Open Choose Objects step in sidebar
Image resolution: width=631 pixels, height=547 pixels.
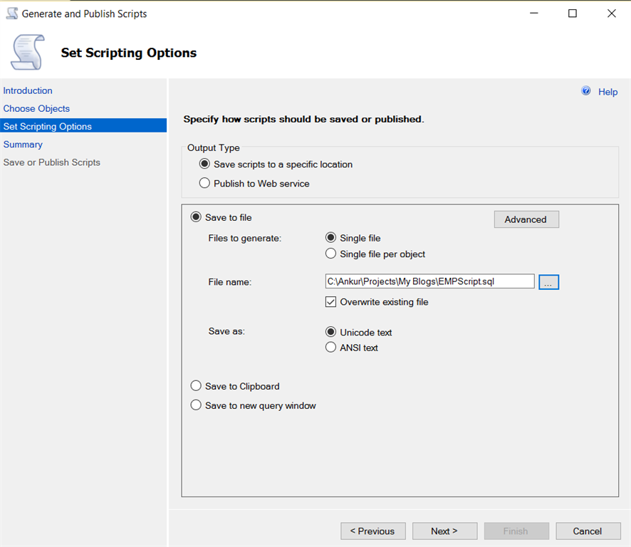pyautogui.click(x=36, y=108)
